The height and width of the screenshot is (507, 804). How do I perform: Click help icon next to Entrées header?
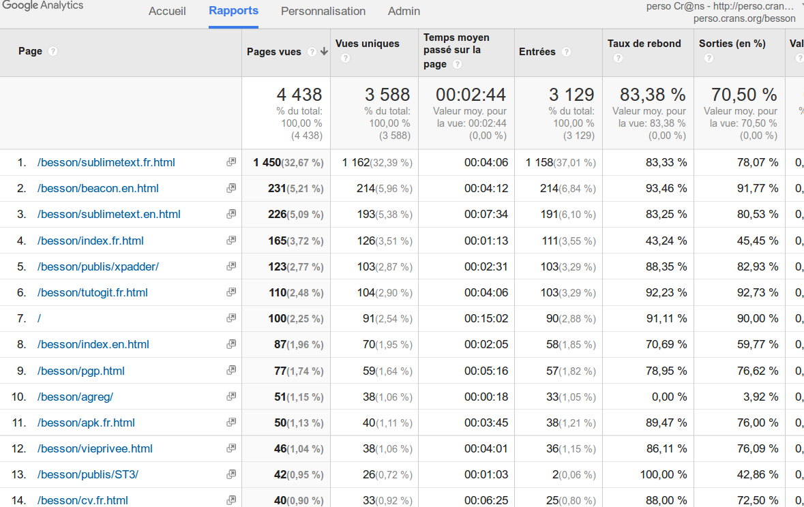tap(566, 52)
